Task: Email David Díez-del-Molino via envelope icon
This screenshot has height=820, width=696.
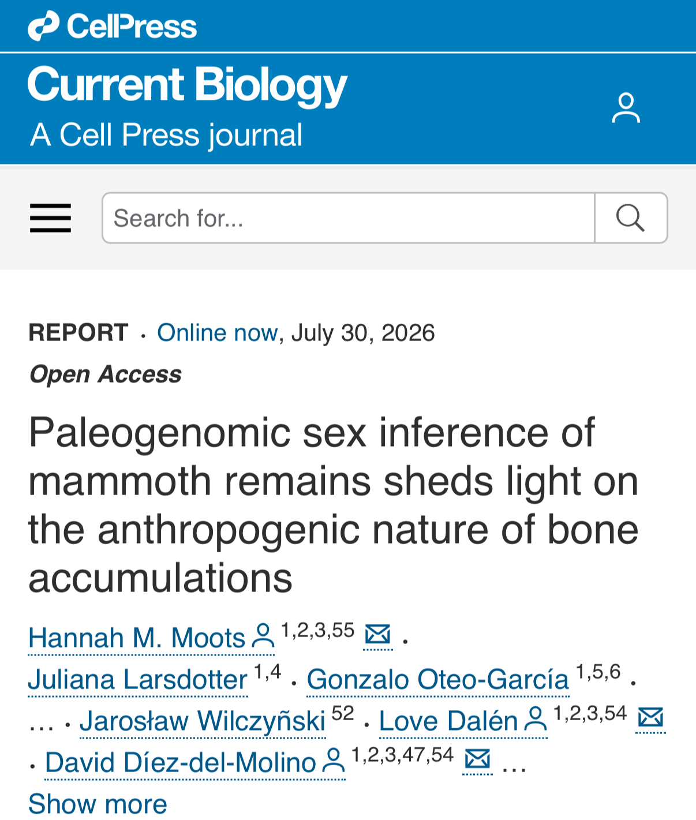Action: 478,759
